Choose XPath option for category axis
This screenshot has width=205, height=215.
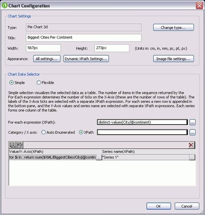(81, 132)
